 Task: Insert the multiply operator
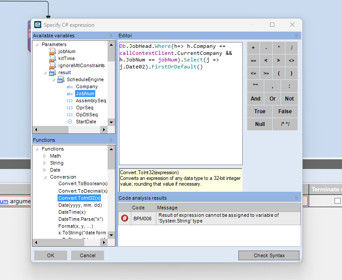pyautogui.click(x=279, y=48)
